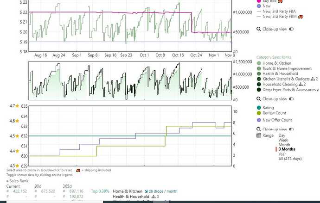
Task: Toggle the Rating legend dot
Action: point(259,108)
